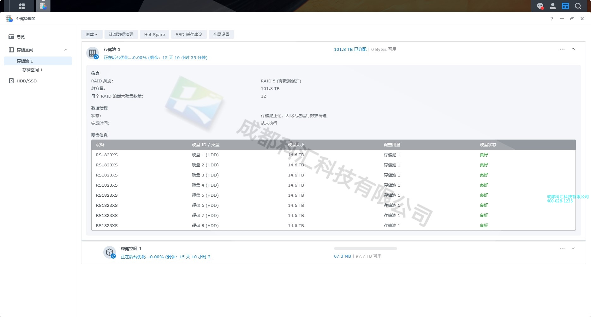Click the 101.8 TB 已分配 link
The height and width of the screenshot is (317, 591).
coord(350,49)
